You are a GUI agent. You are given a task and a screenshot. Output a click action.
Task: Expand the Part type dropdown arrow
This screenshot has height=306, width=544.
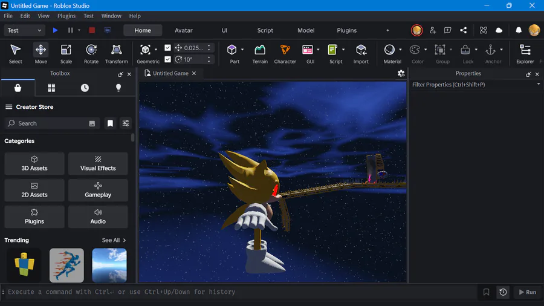tap(242, 50)
